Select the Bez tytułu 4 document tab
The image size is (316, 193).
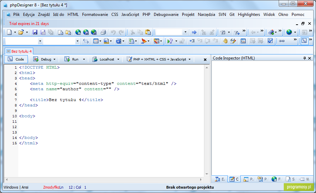(19, 51)
